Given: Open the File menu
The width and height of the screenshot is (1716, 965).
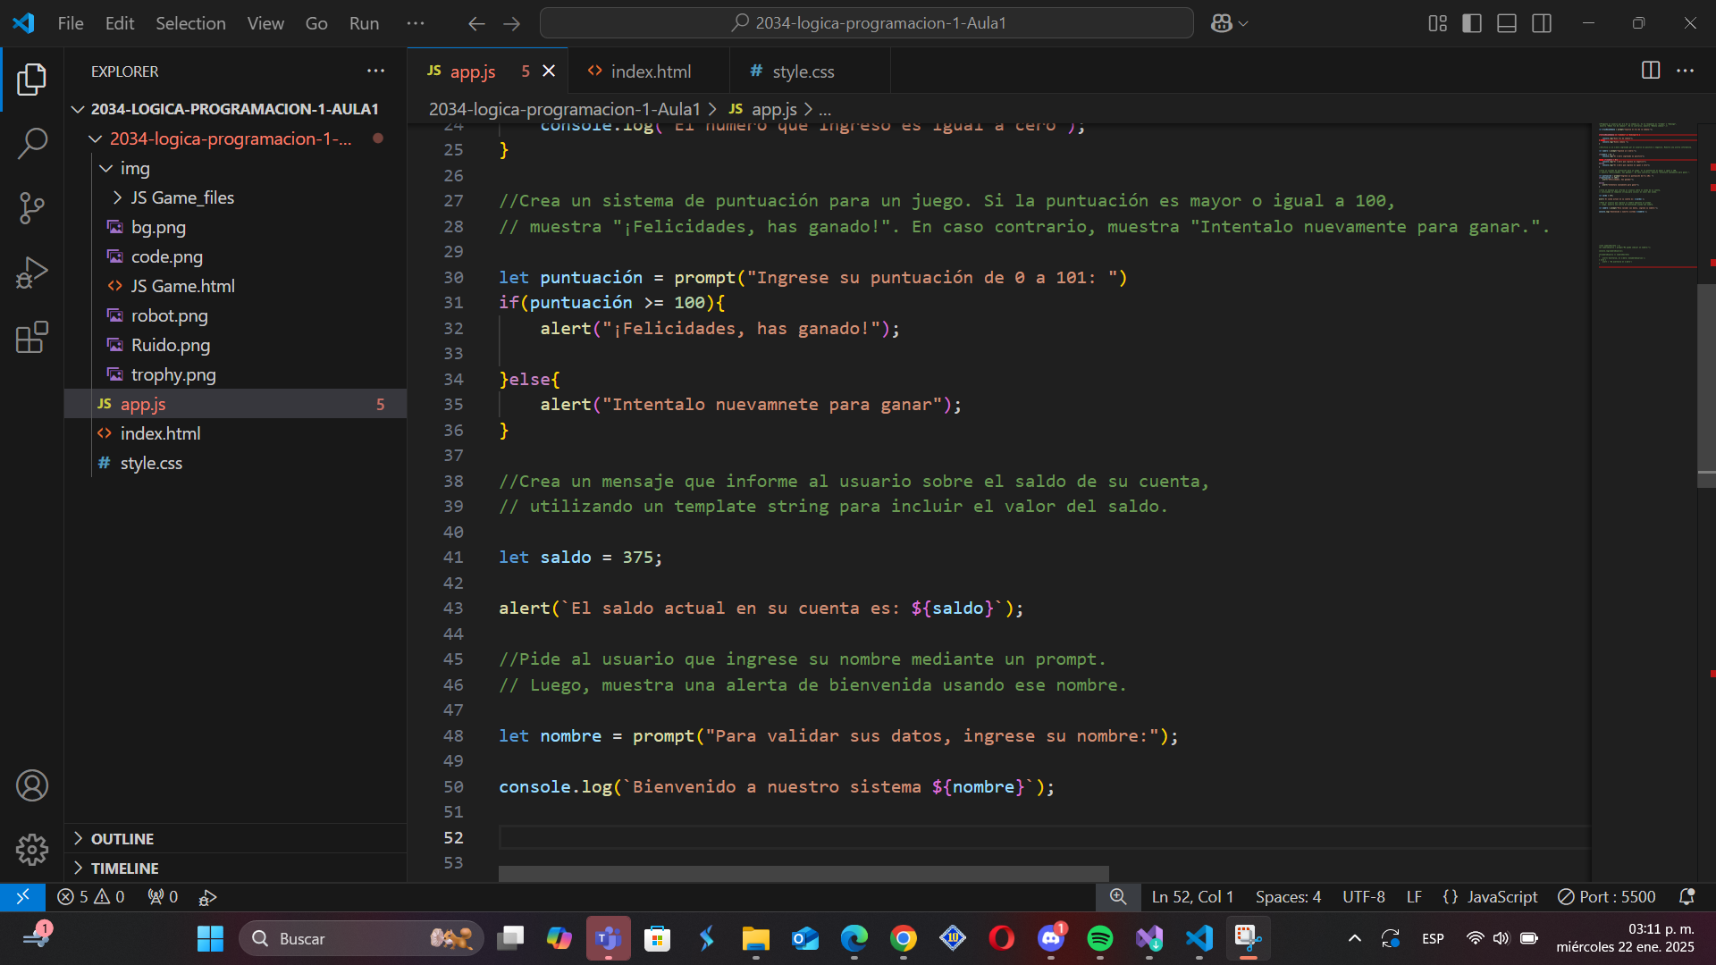Looking at the screenshot, I should 71,23.
